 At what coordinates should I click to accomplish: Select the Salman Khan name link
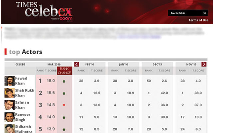coord(22,105)
